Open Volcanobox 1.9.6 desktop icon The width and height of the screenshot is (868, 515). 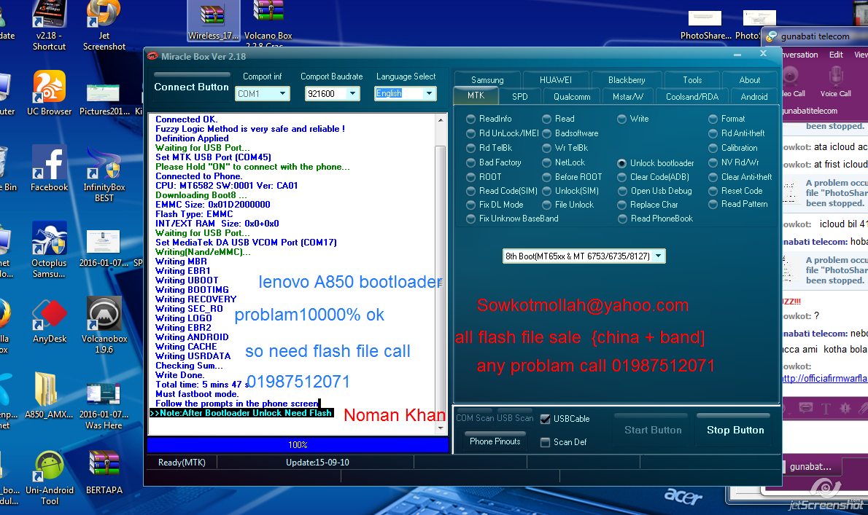(x=104, y=325)
